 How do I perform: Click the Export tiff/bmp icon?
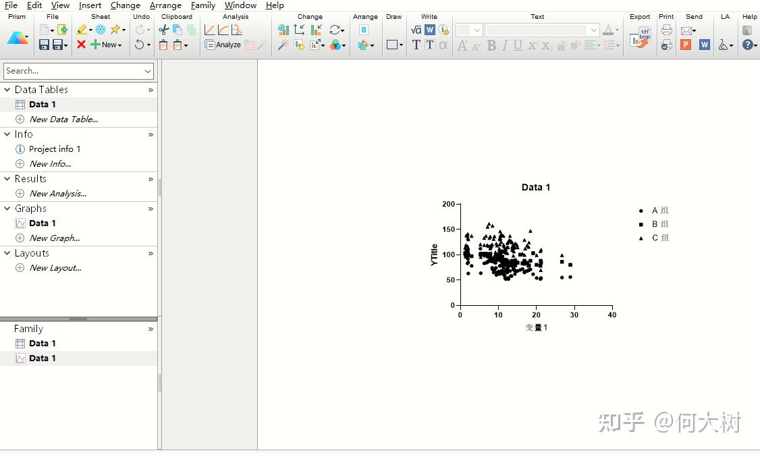pyautogui.click(x=640, y=38)
